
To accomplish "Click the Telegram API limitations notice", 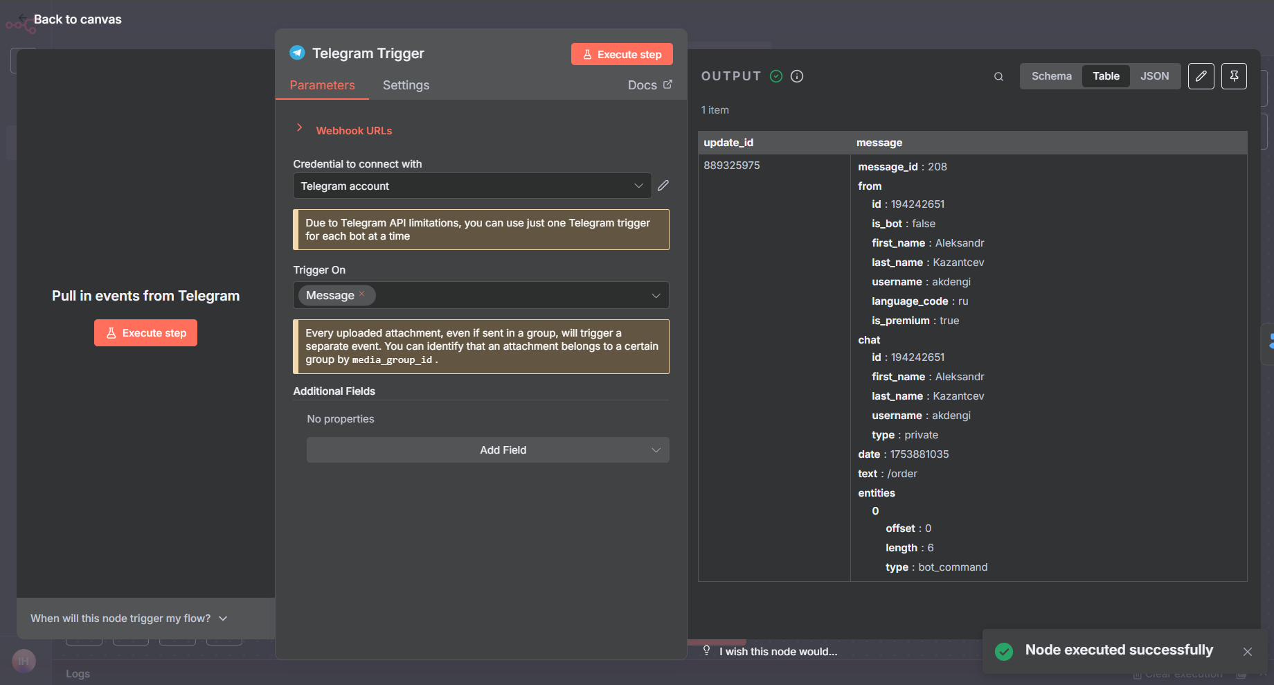I will [x=481, y=229].
